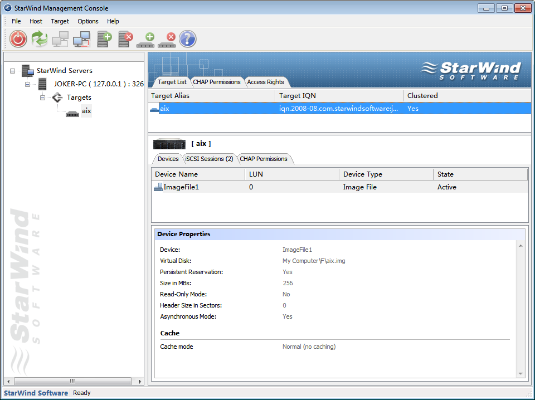Image resolution: width=535 pixels, height=400 pixels.
Task: Click the Targets node icon in tree
Action: 57,97
